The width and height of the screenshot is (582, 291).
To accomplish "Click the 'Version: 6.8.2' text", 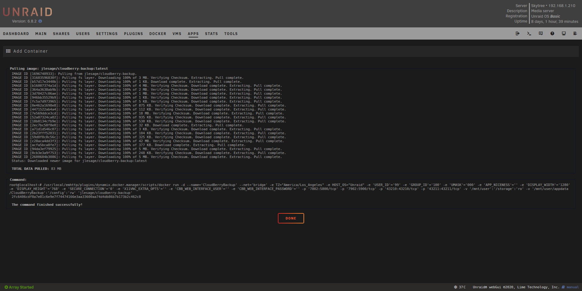I will (x=24, y=21).
